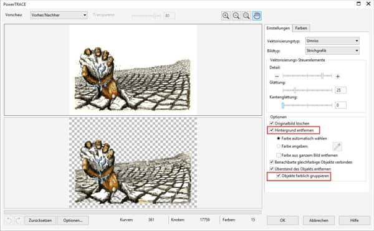This screenshot has height=231, width=374.
Task: Expand the Vektorisierungstyp Umriss dropdown
Action: [x=332, y=40]
